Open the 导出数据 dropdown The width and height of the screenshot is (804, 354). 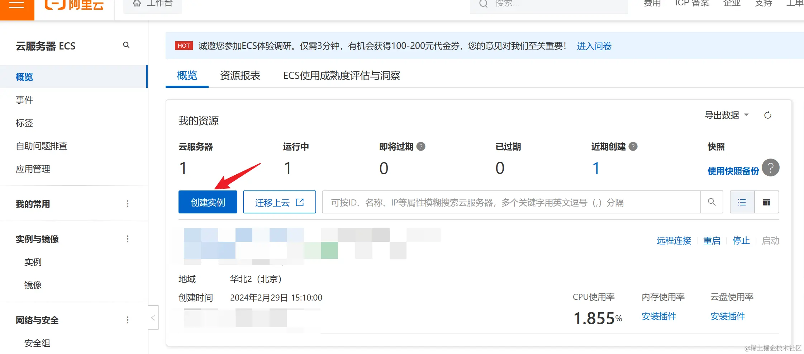tap(727, 115)
